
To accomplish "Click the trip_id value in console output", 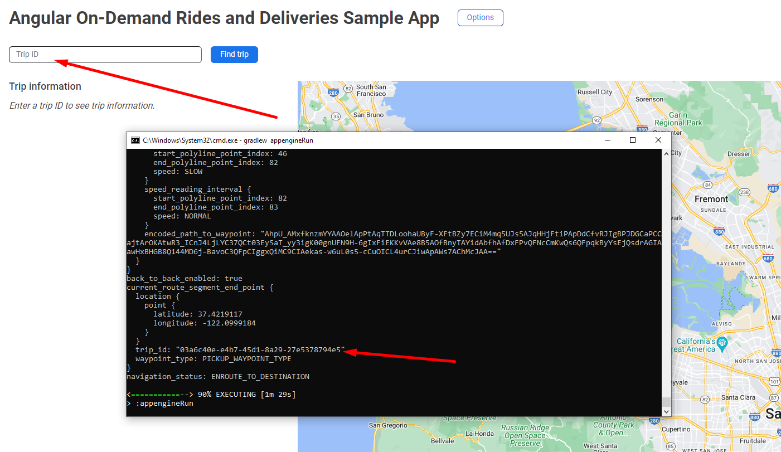I will (x=259, y=350).
